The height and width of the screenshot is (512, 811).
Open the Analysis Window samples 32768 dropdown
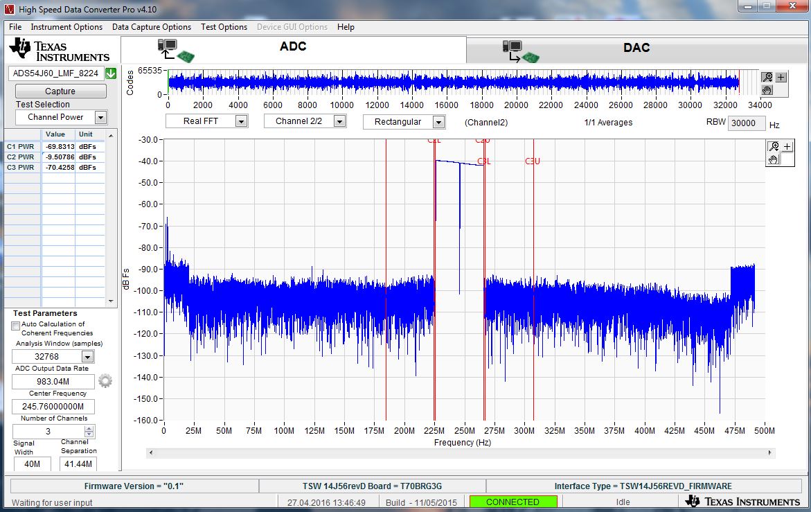coord(87,357)
